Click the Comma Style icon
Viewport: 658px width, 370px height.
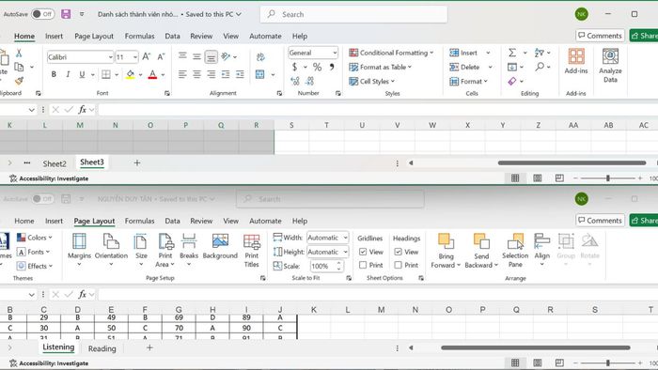pyautogui.click(x=332, y=67)
